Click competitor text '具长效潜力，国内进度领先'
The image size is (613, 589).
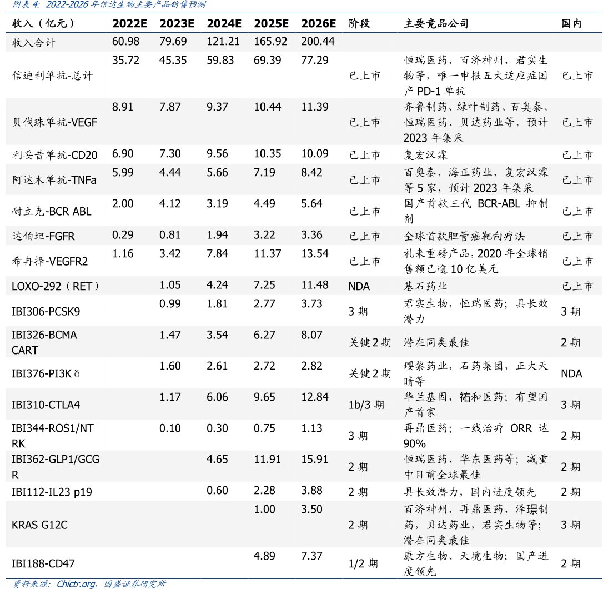point(470,492)
